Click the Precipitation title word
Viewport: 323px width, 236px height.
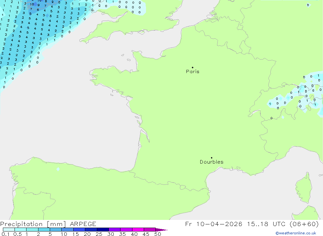tap(21, 224)
